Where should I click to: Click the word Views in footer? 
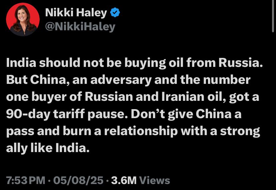(155, 180)
